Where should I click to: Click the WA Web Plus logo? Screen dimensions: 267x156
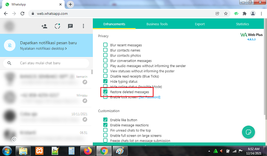pos(251,35)
